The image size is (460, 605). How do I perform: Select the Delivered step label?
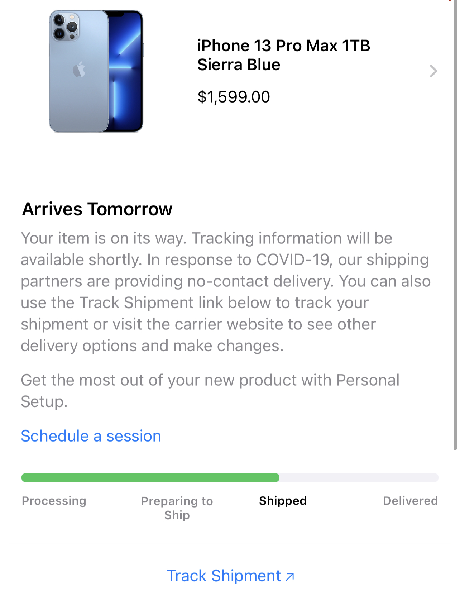pyautogui.click(x=410, y=501)
